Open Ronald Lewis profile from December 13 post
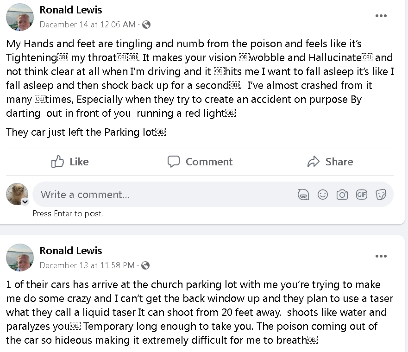This screenshot has height=352, width=408. tap(71, 251)
